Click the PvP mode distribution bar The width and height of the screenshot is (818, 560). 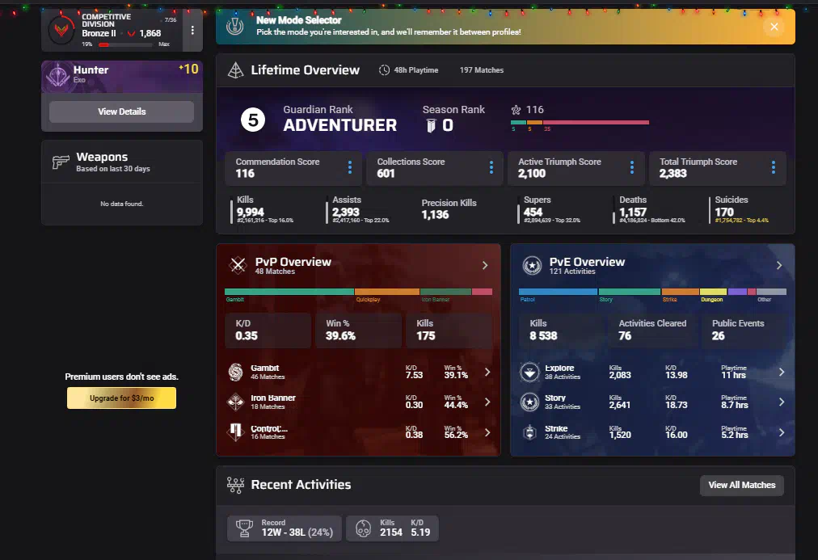[358, 292]
